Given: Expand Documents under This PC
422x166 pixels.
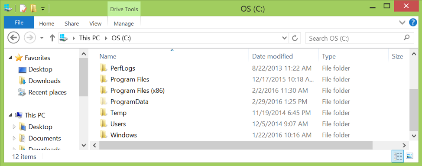Looking at the screenshot, I should point(14,138).
